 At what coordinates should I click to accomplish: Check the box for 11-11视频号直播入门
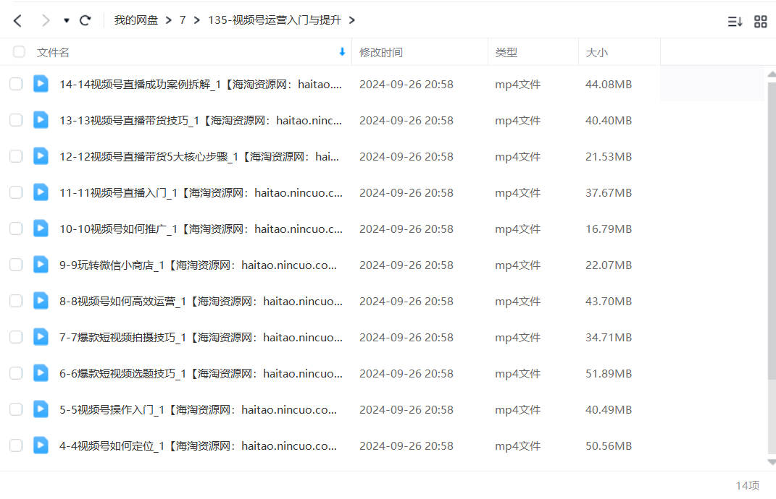click(17, 192)
